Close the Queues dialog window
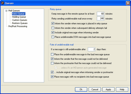131x94 pixels. click(x=128, y=3)
